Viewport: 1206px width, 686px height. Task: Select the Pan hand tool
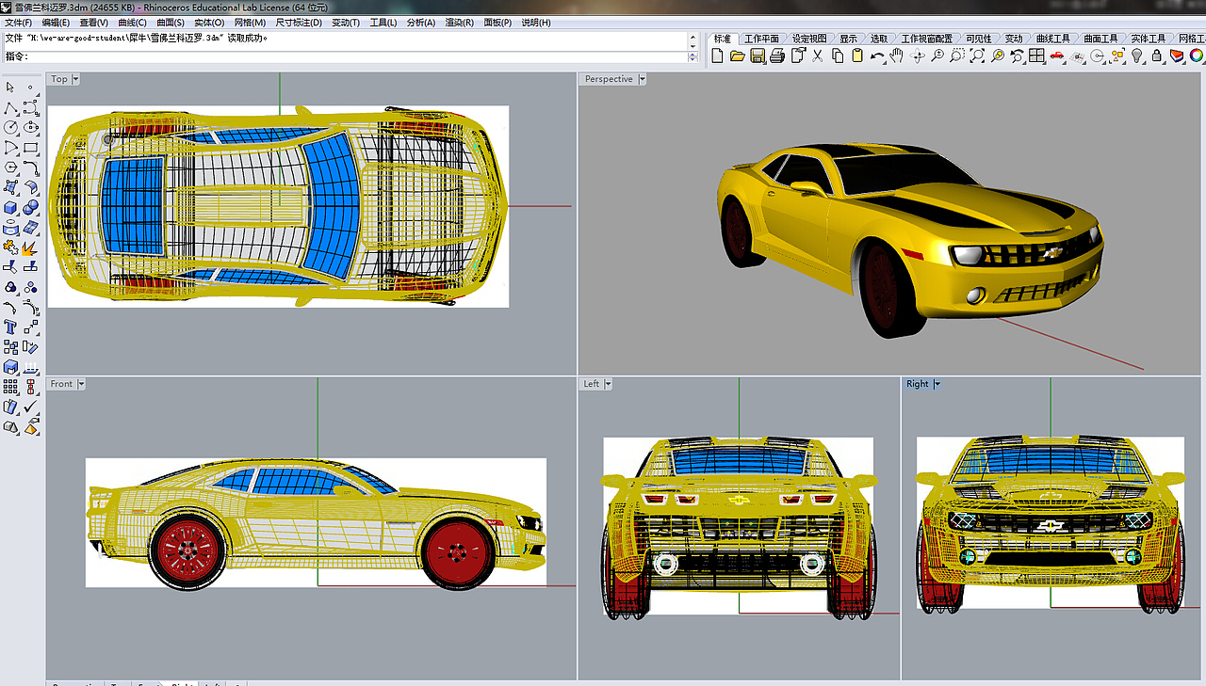click(x=896, y=56)
